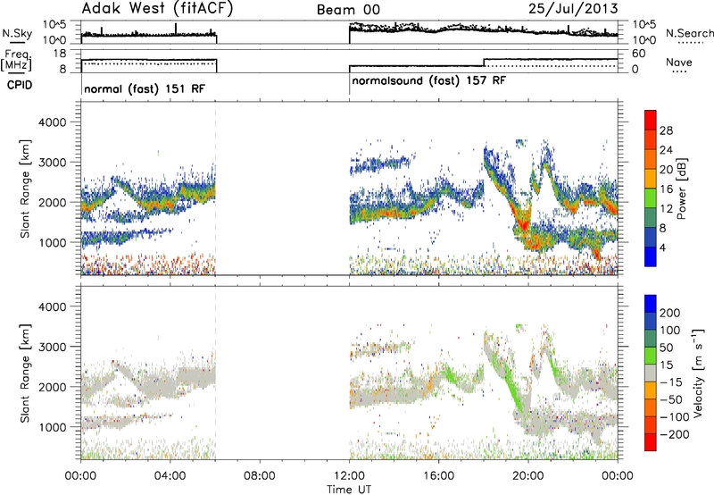Click the "18" frequency axis tick
The height and width of the screenshot is (495, 714).
[60, 54]
